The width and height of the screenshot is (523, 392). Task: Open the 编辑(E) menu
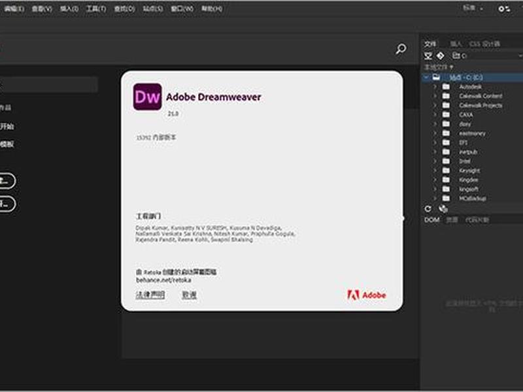click(x=14, y=8)
